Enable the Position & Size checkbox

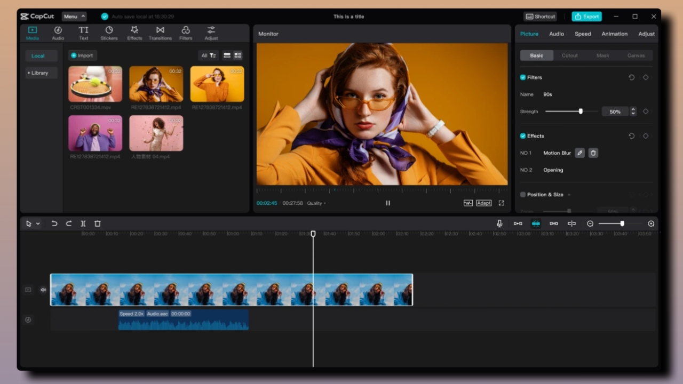(523, 195)
